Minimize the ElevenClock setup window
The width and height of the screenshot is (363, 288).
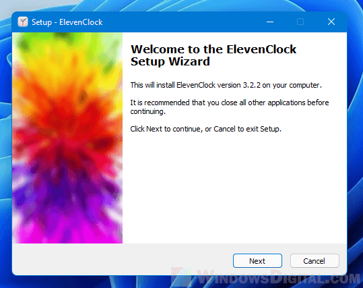click(x=270, y=22)
